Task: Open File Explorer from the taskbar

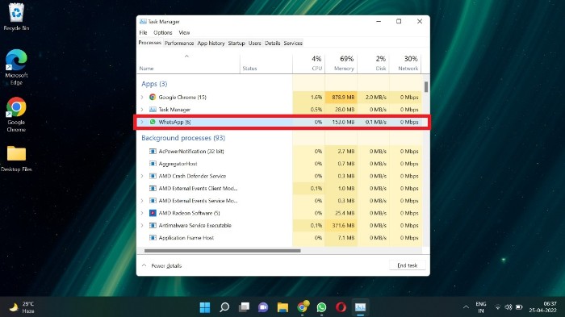Action: tap(282, 307)
